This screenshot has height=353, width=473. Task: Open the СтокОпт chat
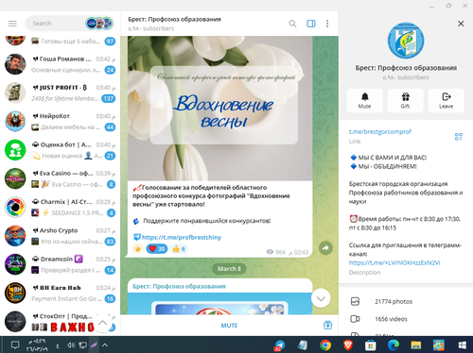click(60, 322)
